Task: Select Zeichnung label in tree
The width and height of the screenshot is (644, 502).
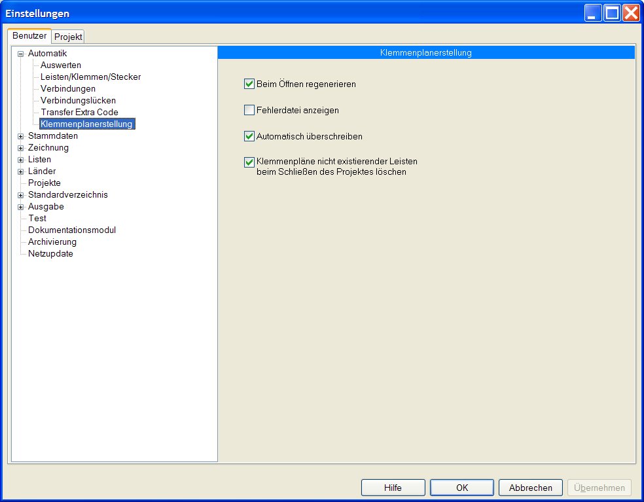Action: click(48, 148)
